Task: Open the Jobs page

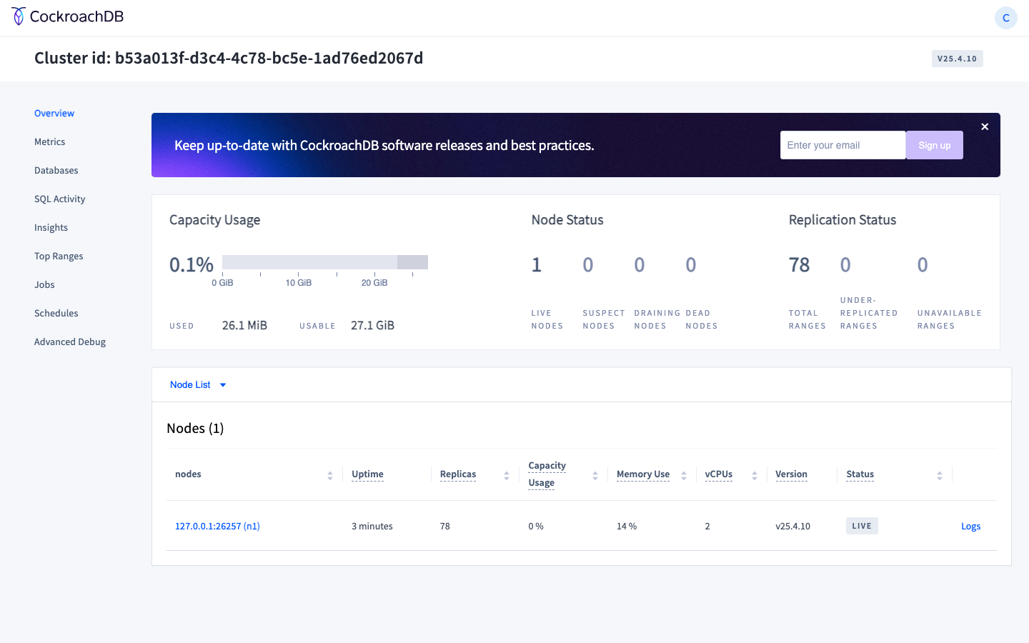Action: [x=44, y=284]
